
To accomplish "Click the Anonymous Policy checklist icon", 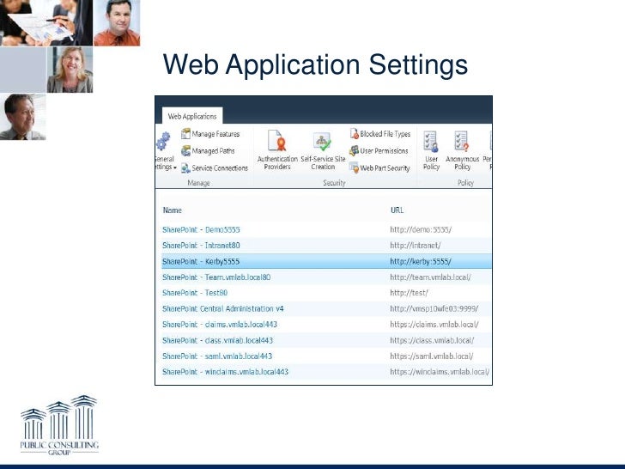I will pyautogui.click(x=462, y=142).
